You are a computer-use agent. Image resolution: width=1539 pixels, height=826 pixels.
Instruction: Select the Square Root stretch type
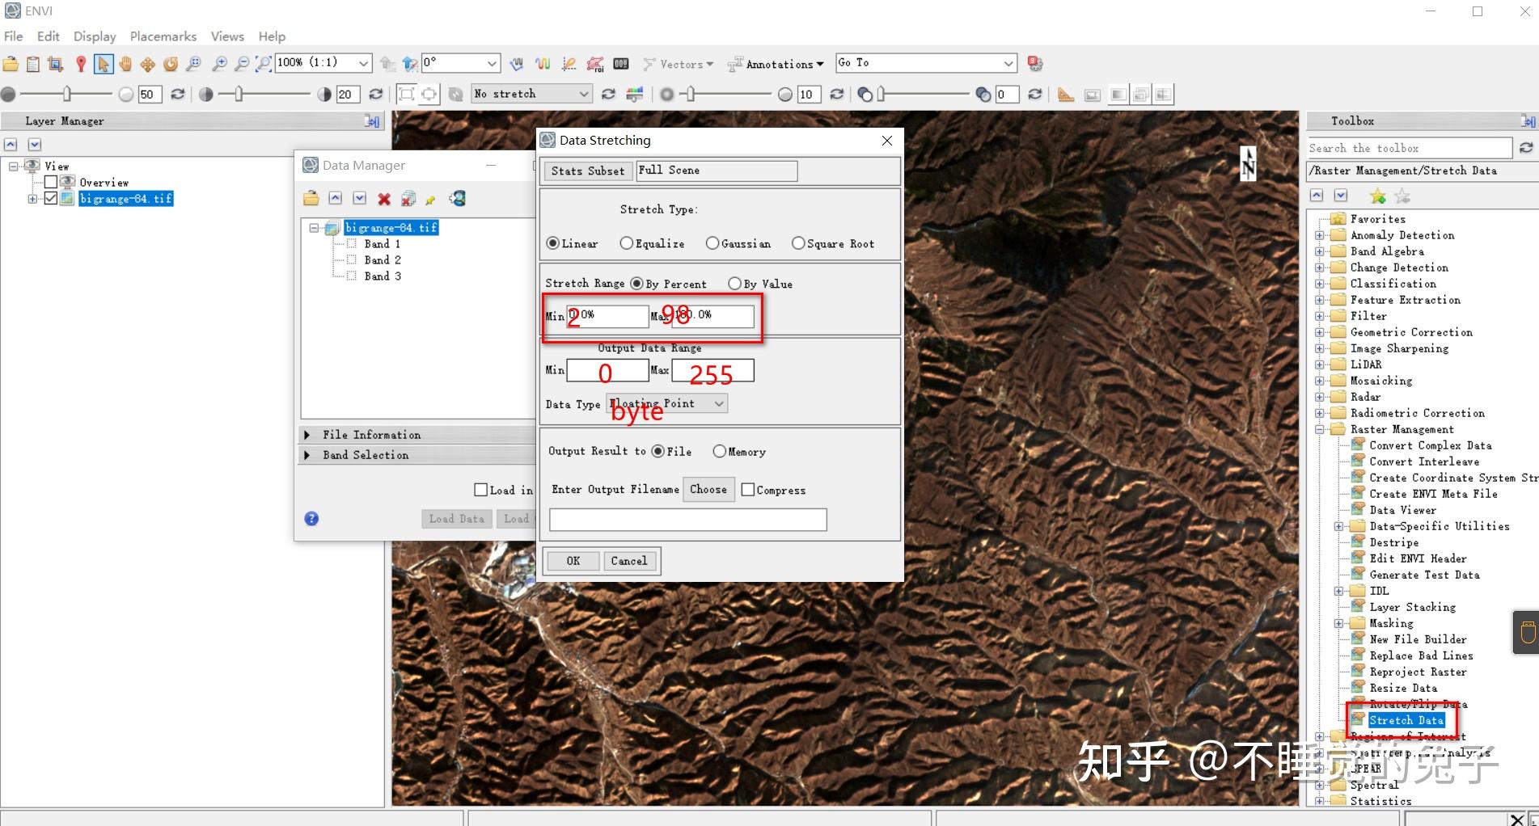coord(798,243)
